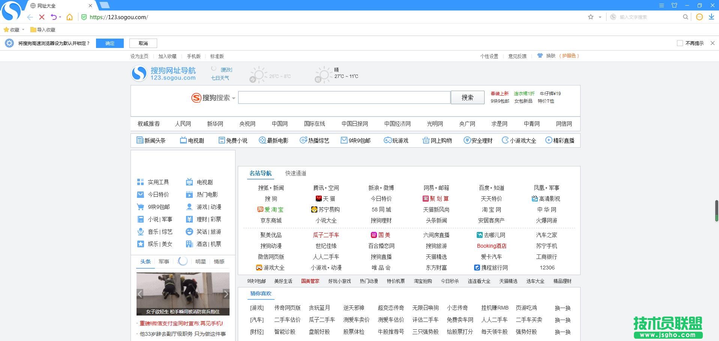Click the 安全理财 shield icon
Screen dimensions: 719x341
467,140
